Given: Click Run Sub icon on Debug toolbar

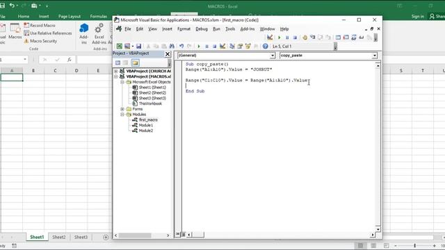Looking at the screenshot, I should pos(280,37).
